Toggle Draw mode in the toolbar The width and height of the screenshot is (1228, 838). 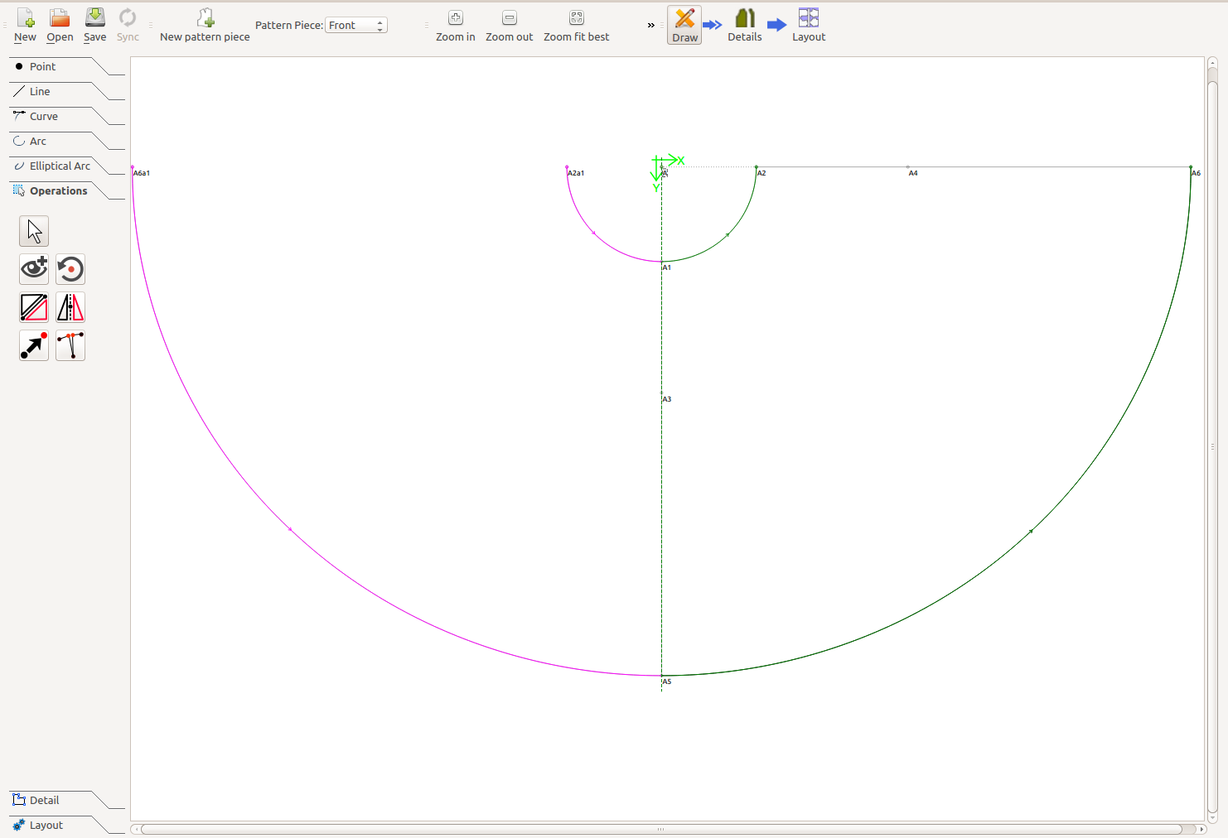(684, 25)
